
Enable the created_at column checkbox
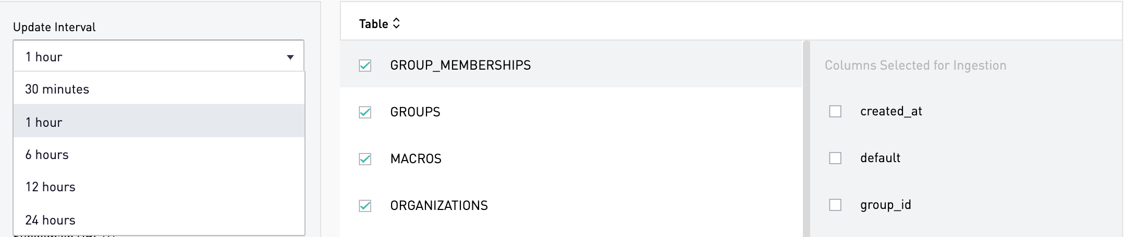point(835,111)
